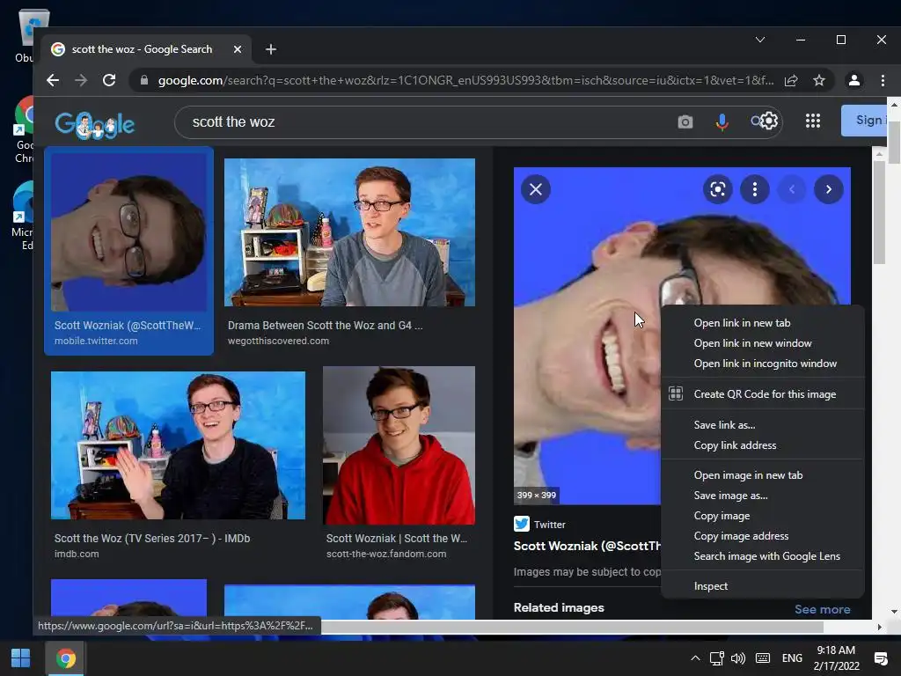901x676 pixels.
Task: Open the 'Drama Between Scott the Woz and G4' thumbnail
Action: click(349, 232)
